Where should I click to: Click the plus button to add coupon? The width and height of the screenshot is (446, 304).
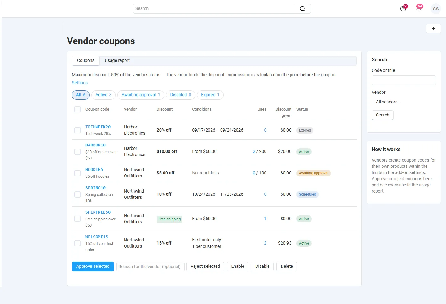434,28
